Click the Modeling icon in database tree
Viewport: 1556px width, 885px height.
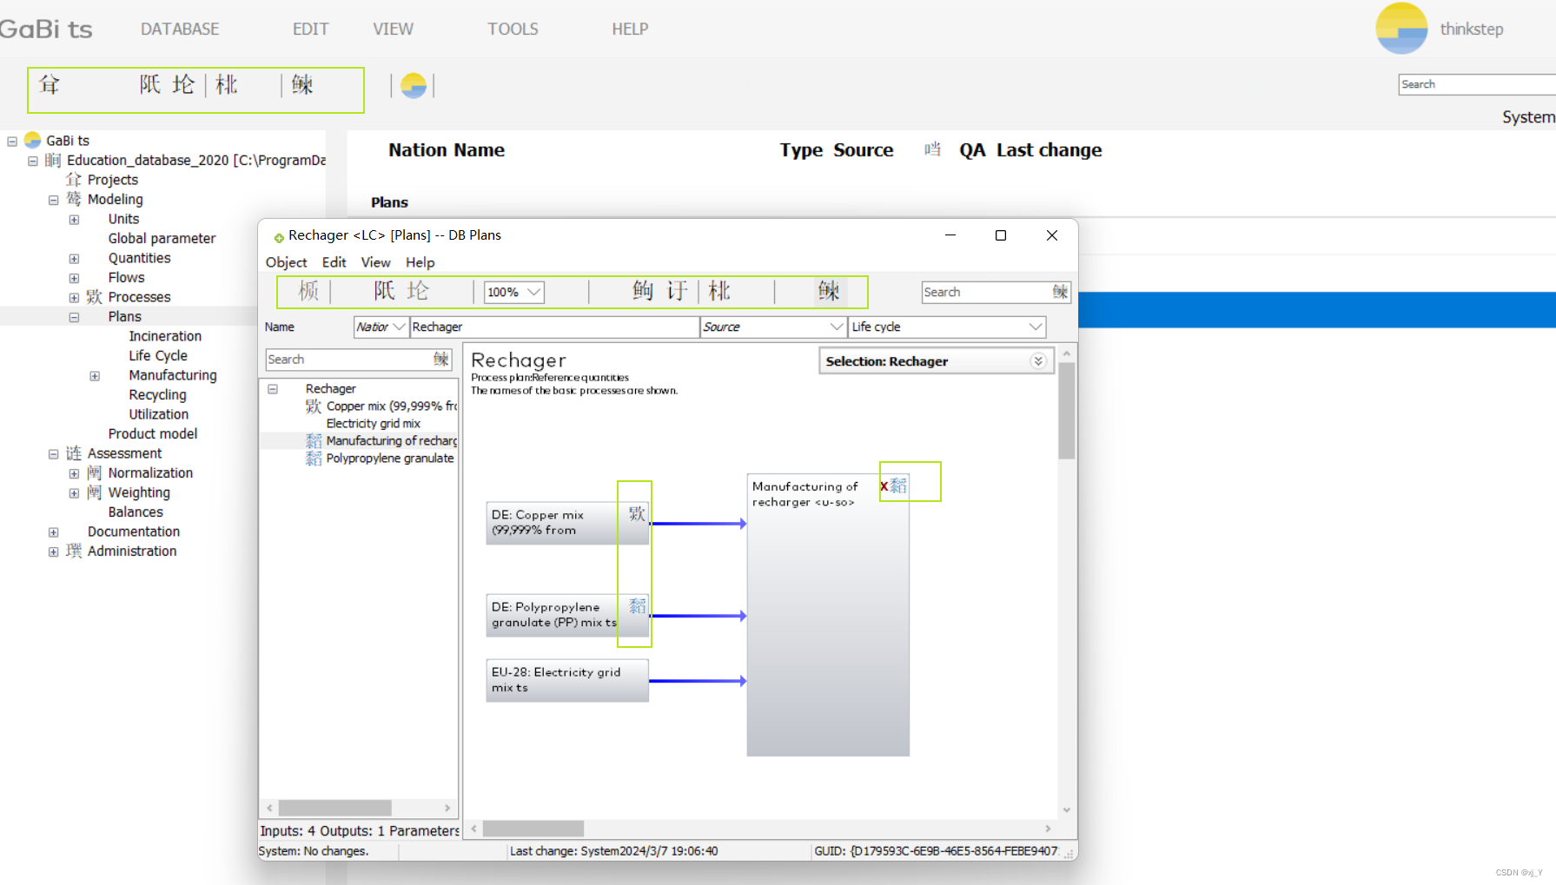coord(74,199)
